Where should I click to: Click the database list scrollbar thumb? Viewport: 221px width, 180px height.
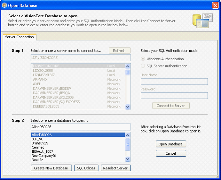pyautogui.click(x=128, y=144)
